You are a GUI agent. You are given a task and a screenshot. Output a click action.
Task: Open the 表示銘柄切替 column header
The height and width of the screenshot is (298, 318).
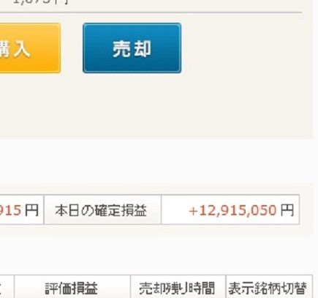tap(269, 286)
